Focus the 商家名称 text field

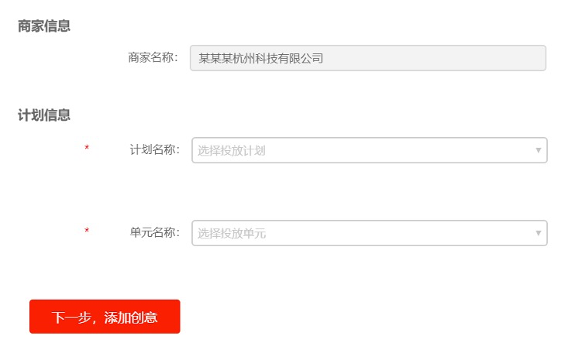pyautogui.click(x=368, y=58)
